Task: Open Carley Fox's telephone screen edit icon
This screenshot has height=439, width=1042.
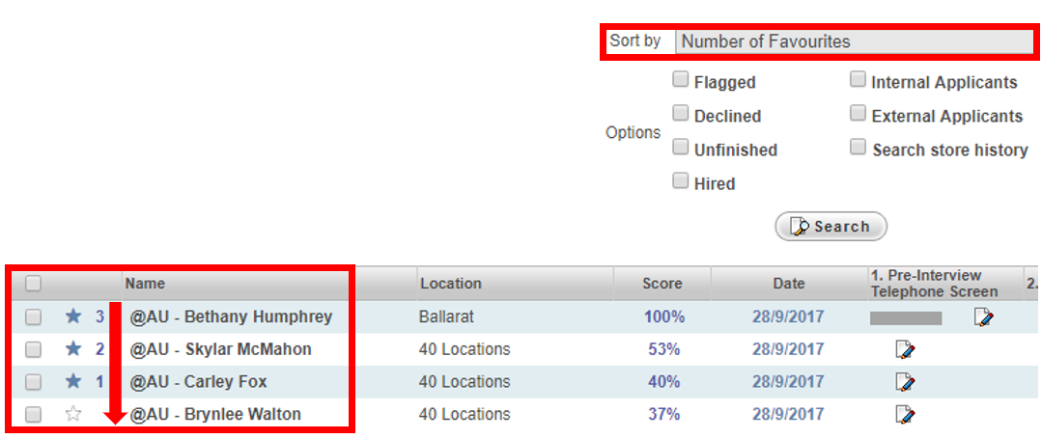Action: [905, 382]
